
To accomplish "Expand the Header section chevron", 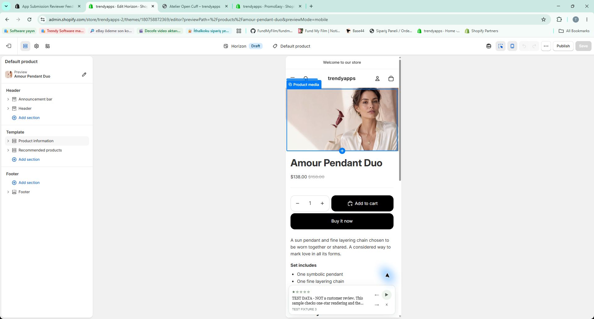I will coord(8,108).
